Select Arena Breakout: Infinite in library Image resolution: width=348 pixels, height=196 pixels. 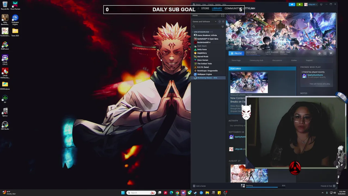(x=207, y=35)
